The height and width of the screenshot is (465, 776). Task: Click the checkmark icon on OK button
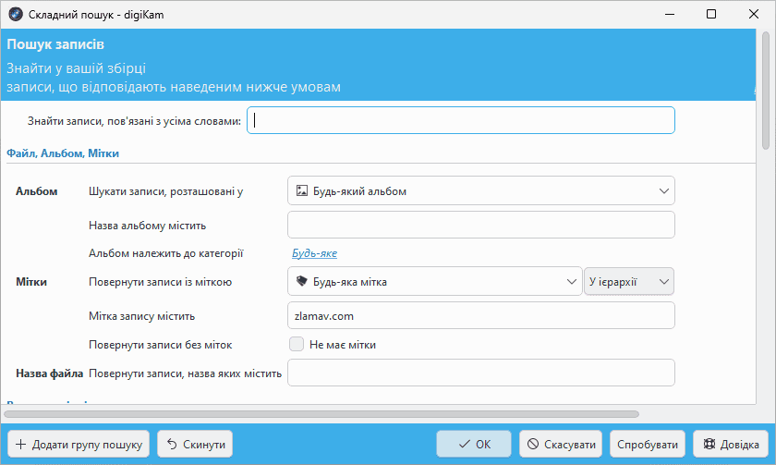pos(465,444)
